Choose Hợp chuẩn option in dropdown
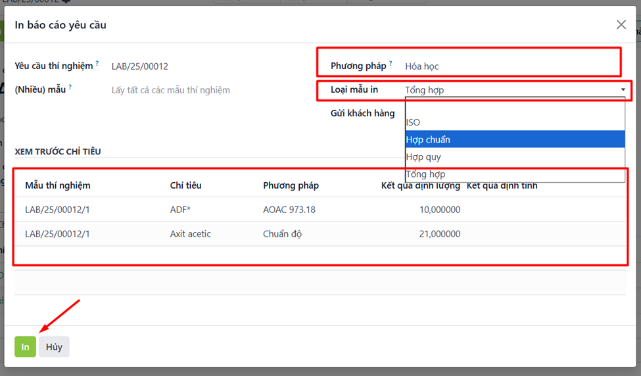This screenshot has height=376, width=641. [x=428, y=139]
